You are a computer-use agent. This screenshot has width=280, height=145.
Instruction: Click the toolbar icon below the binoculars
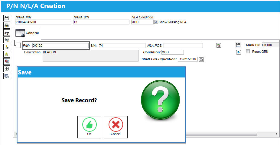(7, 40)
